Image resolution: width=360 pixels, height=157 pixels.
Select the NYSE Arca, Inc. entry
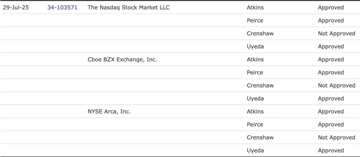click(109, 112)
